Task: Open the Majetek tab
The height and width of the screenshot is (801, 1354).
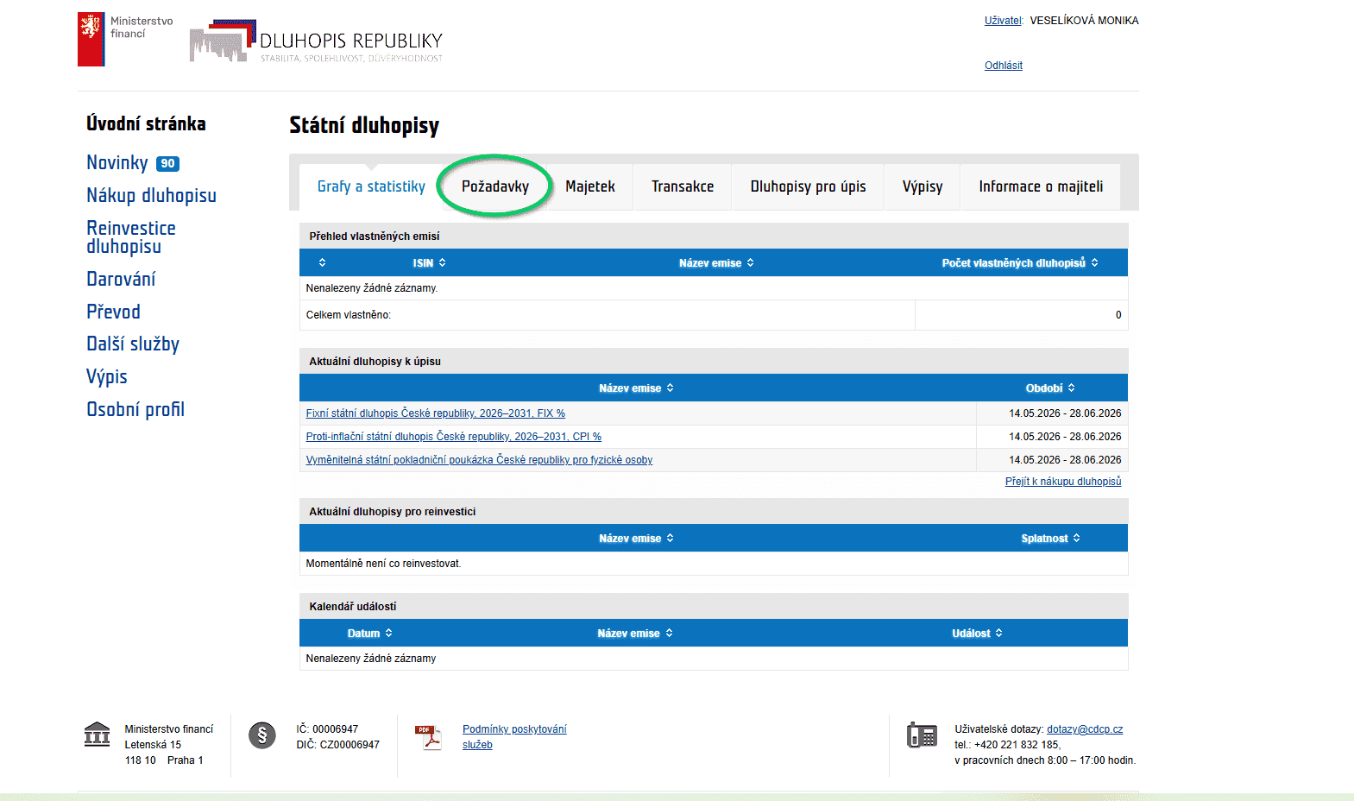Action: 590,186
